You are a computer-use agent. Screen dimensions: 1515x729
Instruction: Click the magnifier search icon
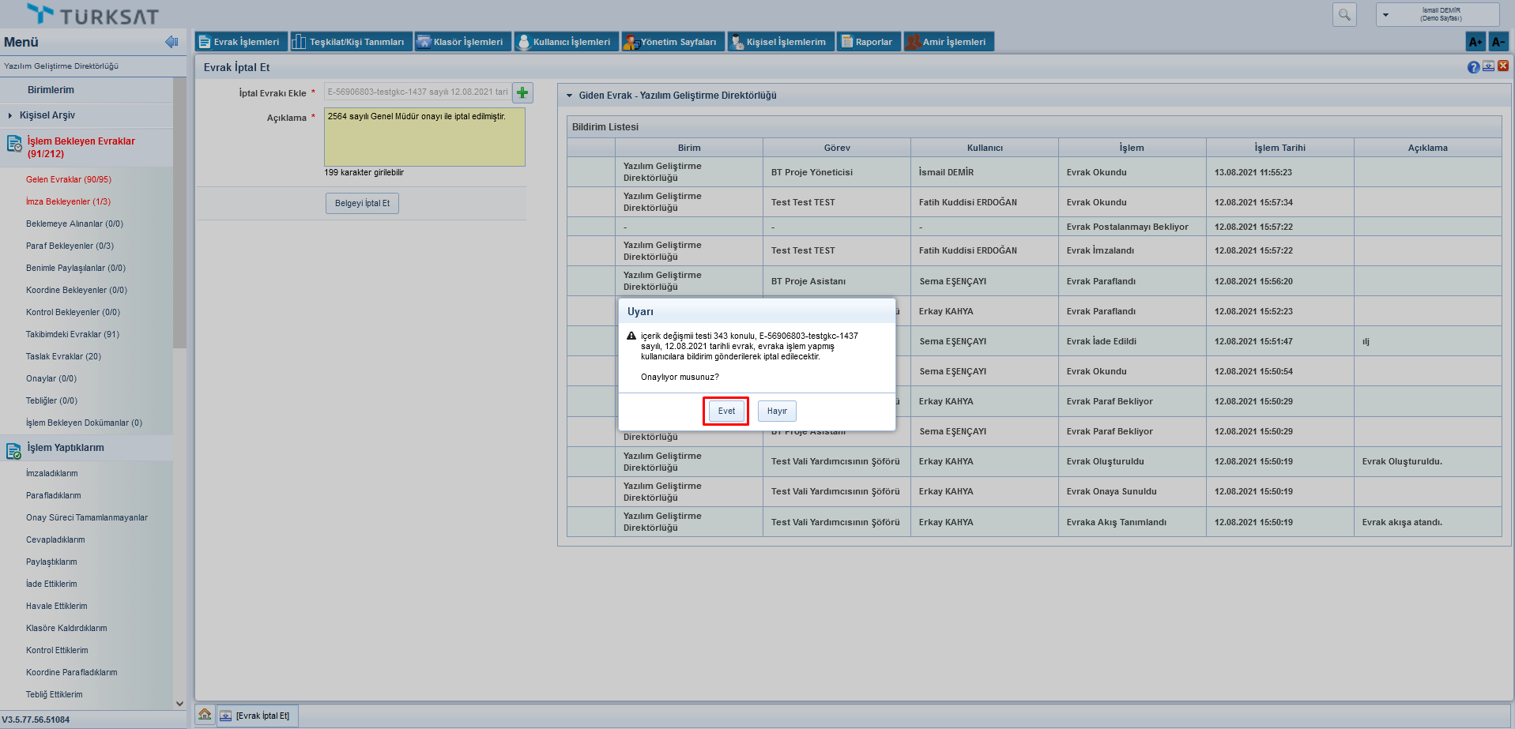[x=1344, y=14]
